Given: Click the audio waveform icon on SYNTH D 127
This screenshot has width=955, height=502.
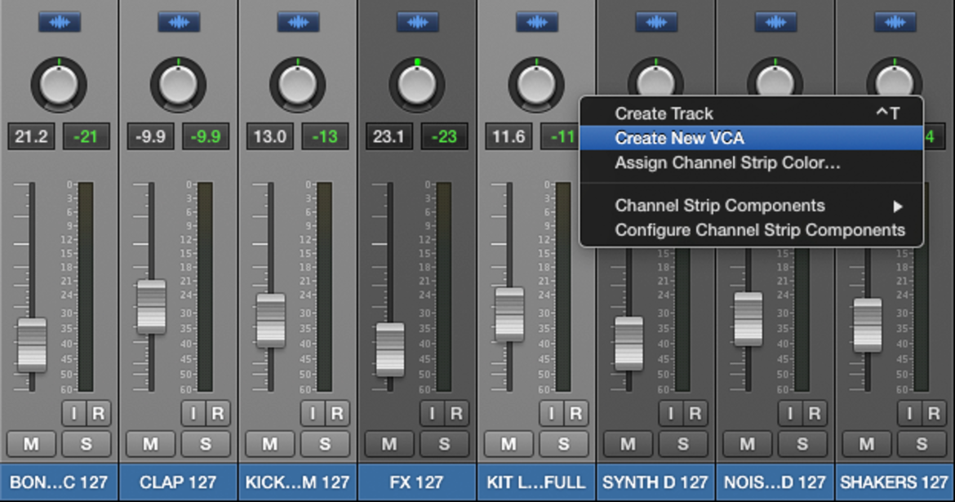Looking at the screenshot, I should pyautogui.click(x=656, y=23).
